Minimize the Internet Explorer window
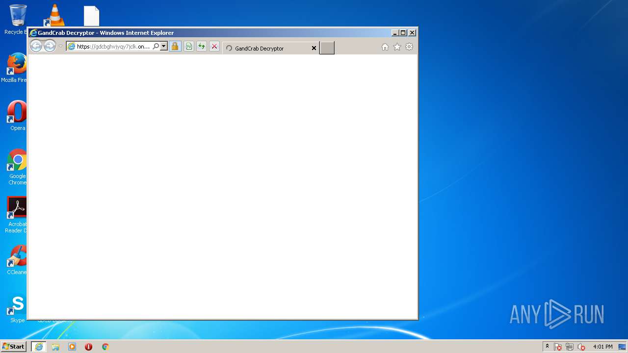628x353 pixels. pyautogui.click(x=395, y=33)
